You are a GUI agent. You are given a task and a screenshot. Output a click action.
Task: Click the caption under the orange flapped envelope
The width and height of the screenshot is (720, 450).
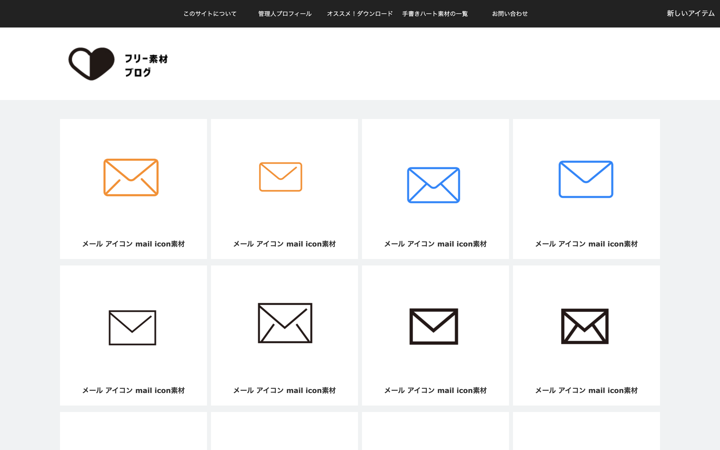coord(133,244)
